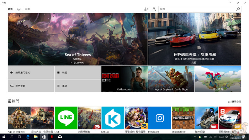Click the battery icon in system tray
The width and height of the screenshot is (249, 140).
205,137
